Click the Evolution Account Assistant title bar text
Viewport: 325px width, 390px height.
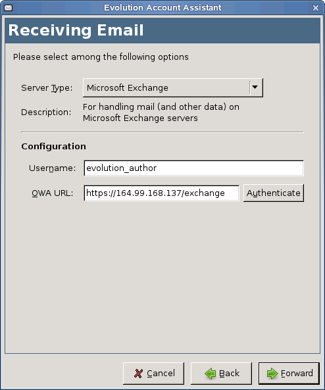tap(162, 8)
